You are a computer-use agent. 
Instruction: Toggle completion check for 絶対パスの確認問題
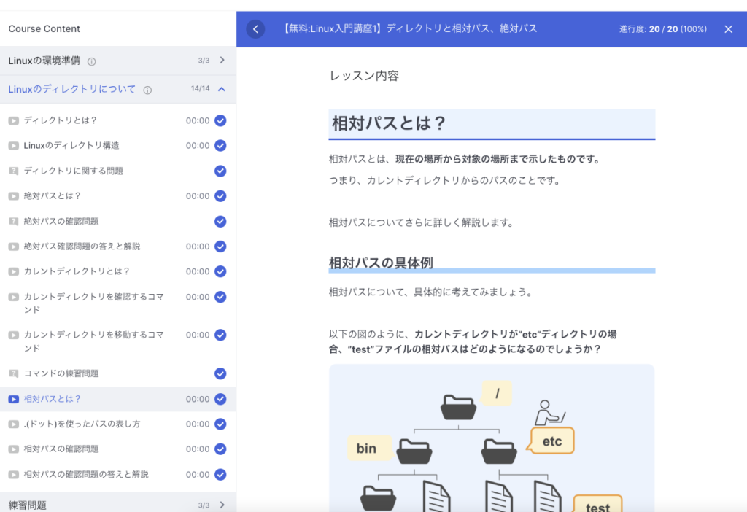tap(220, 221)
